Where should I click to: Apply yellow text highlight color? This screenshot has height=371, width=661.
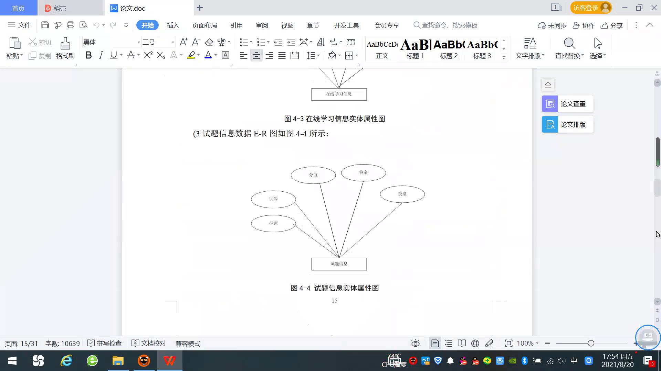191,55
